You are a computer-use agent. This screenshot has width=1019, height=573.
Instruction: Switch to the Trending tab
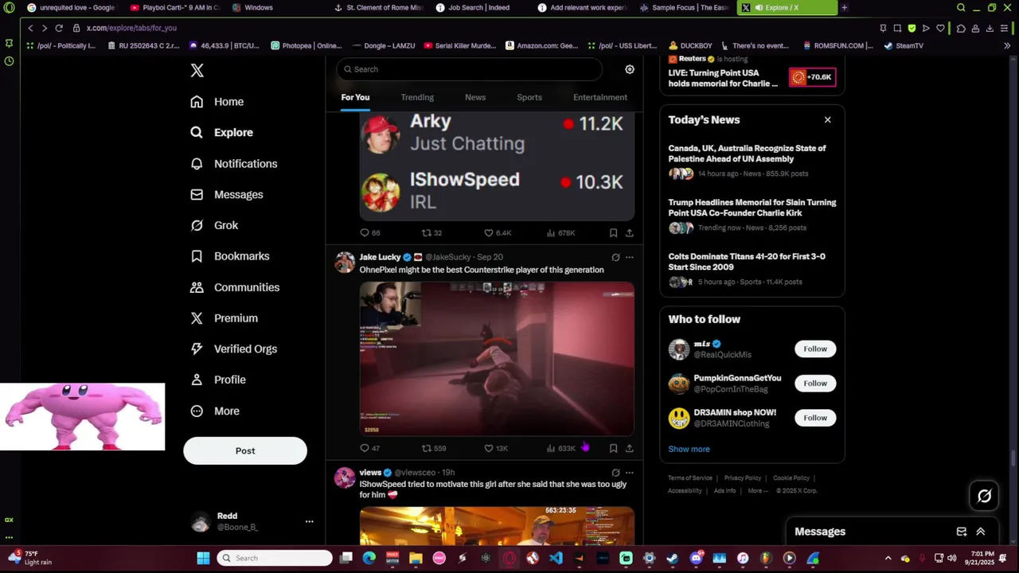tap(417, 97)
